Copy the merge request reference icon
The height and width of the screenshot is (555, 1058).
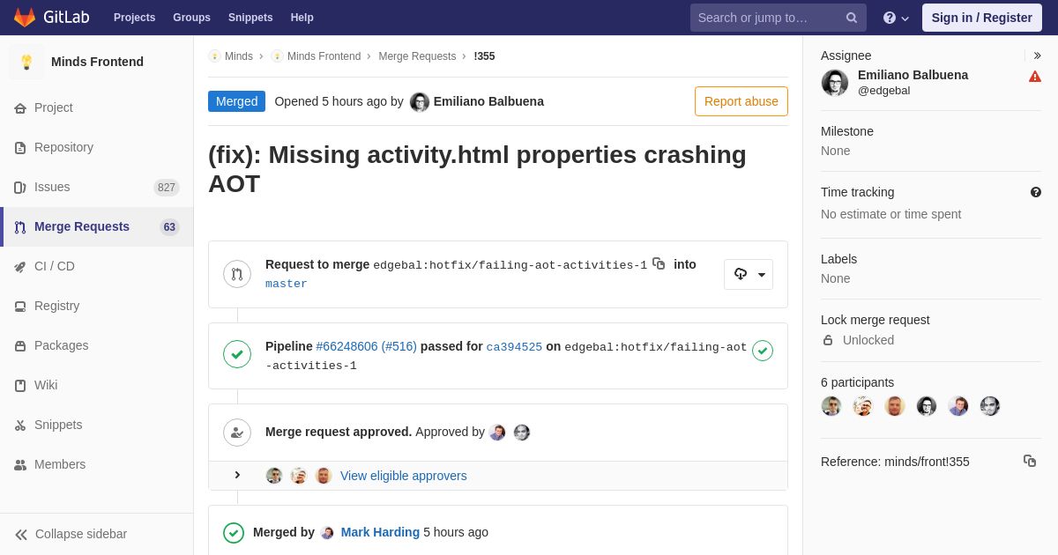(x=1030, y=461)
